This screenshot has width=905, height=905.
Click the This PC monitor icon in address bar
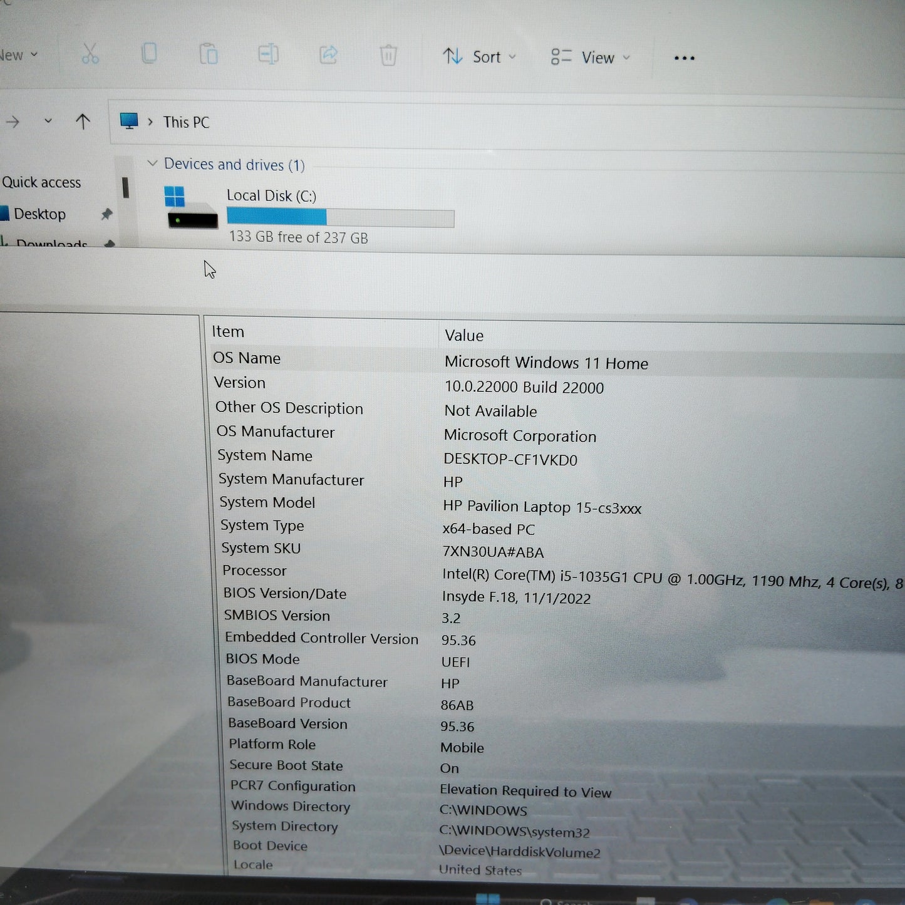click(129, 122)
